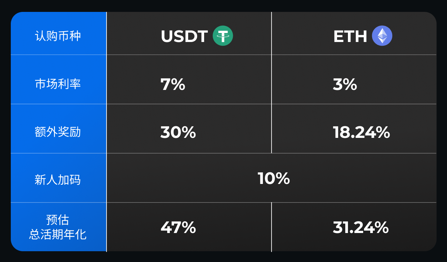
Task: Click the 18.24% ETH extra reward value
Action: click(x=361, y=132)
